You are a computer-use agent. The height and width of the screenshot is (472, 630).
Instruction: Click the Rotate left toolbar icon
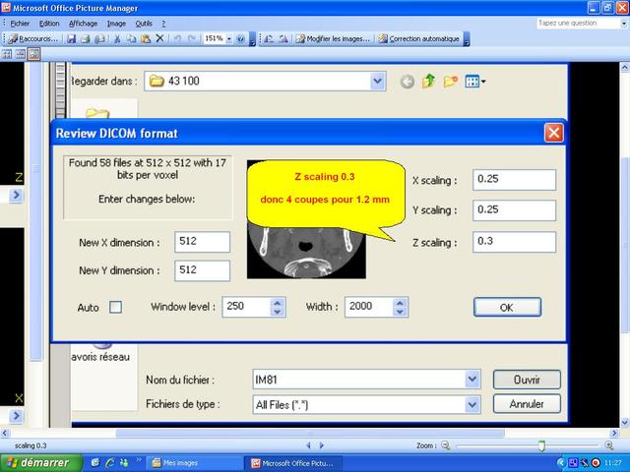pos(269,39)
